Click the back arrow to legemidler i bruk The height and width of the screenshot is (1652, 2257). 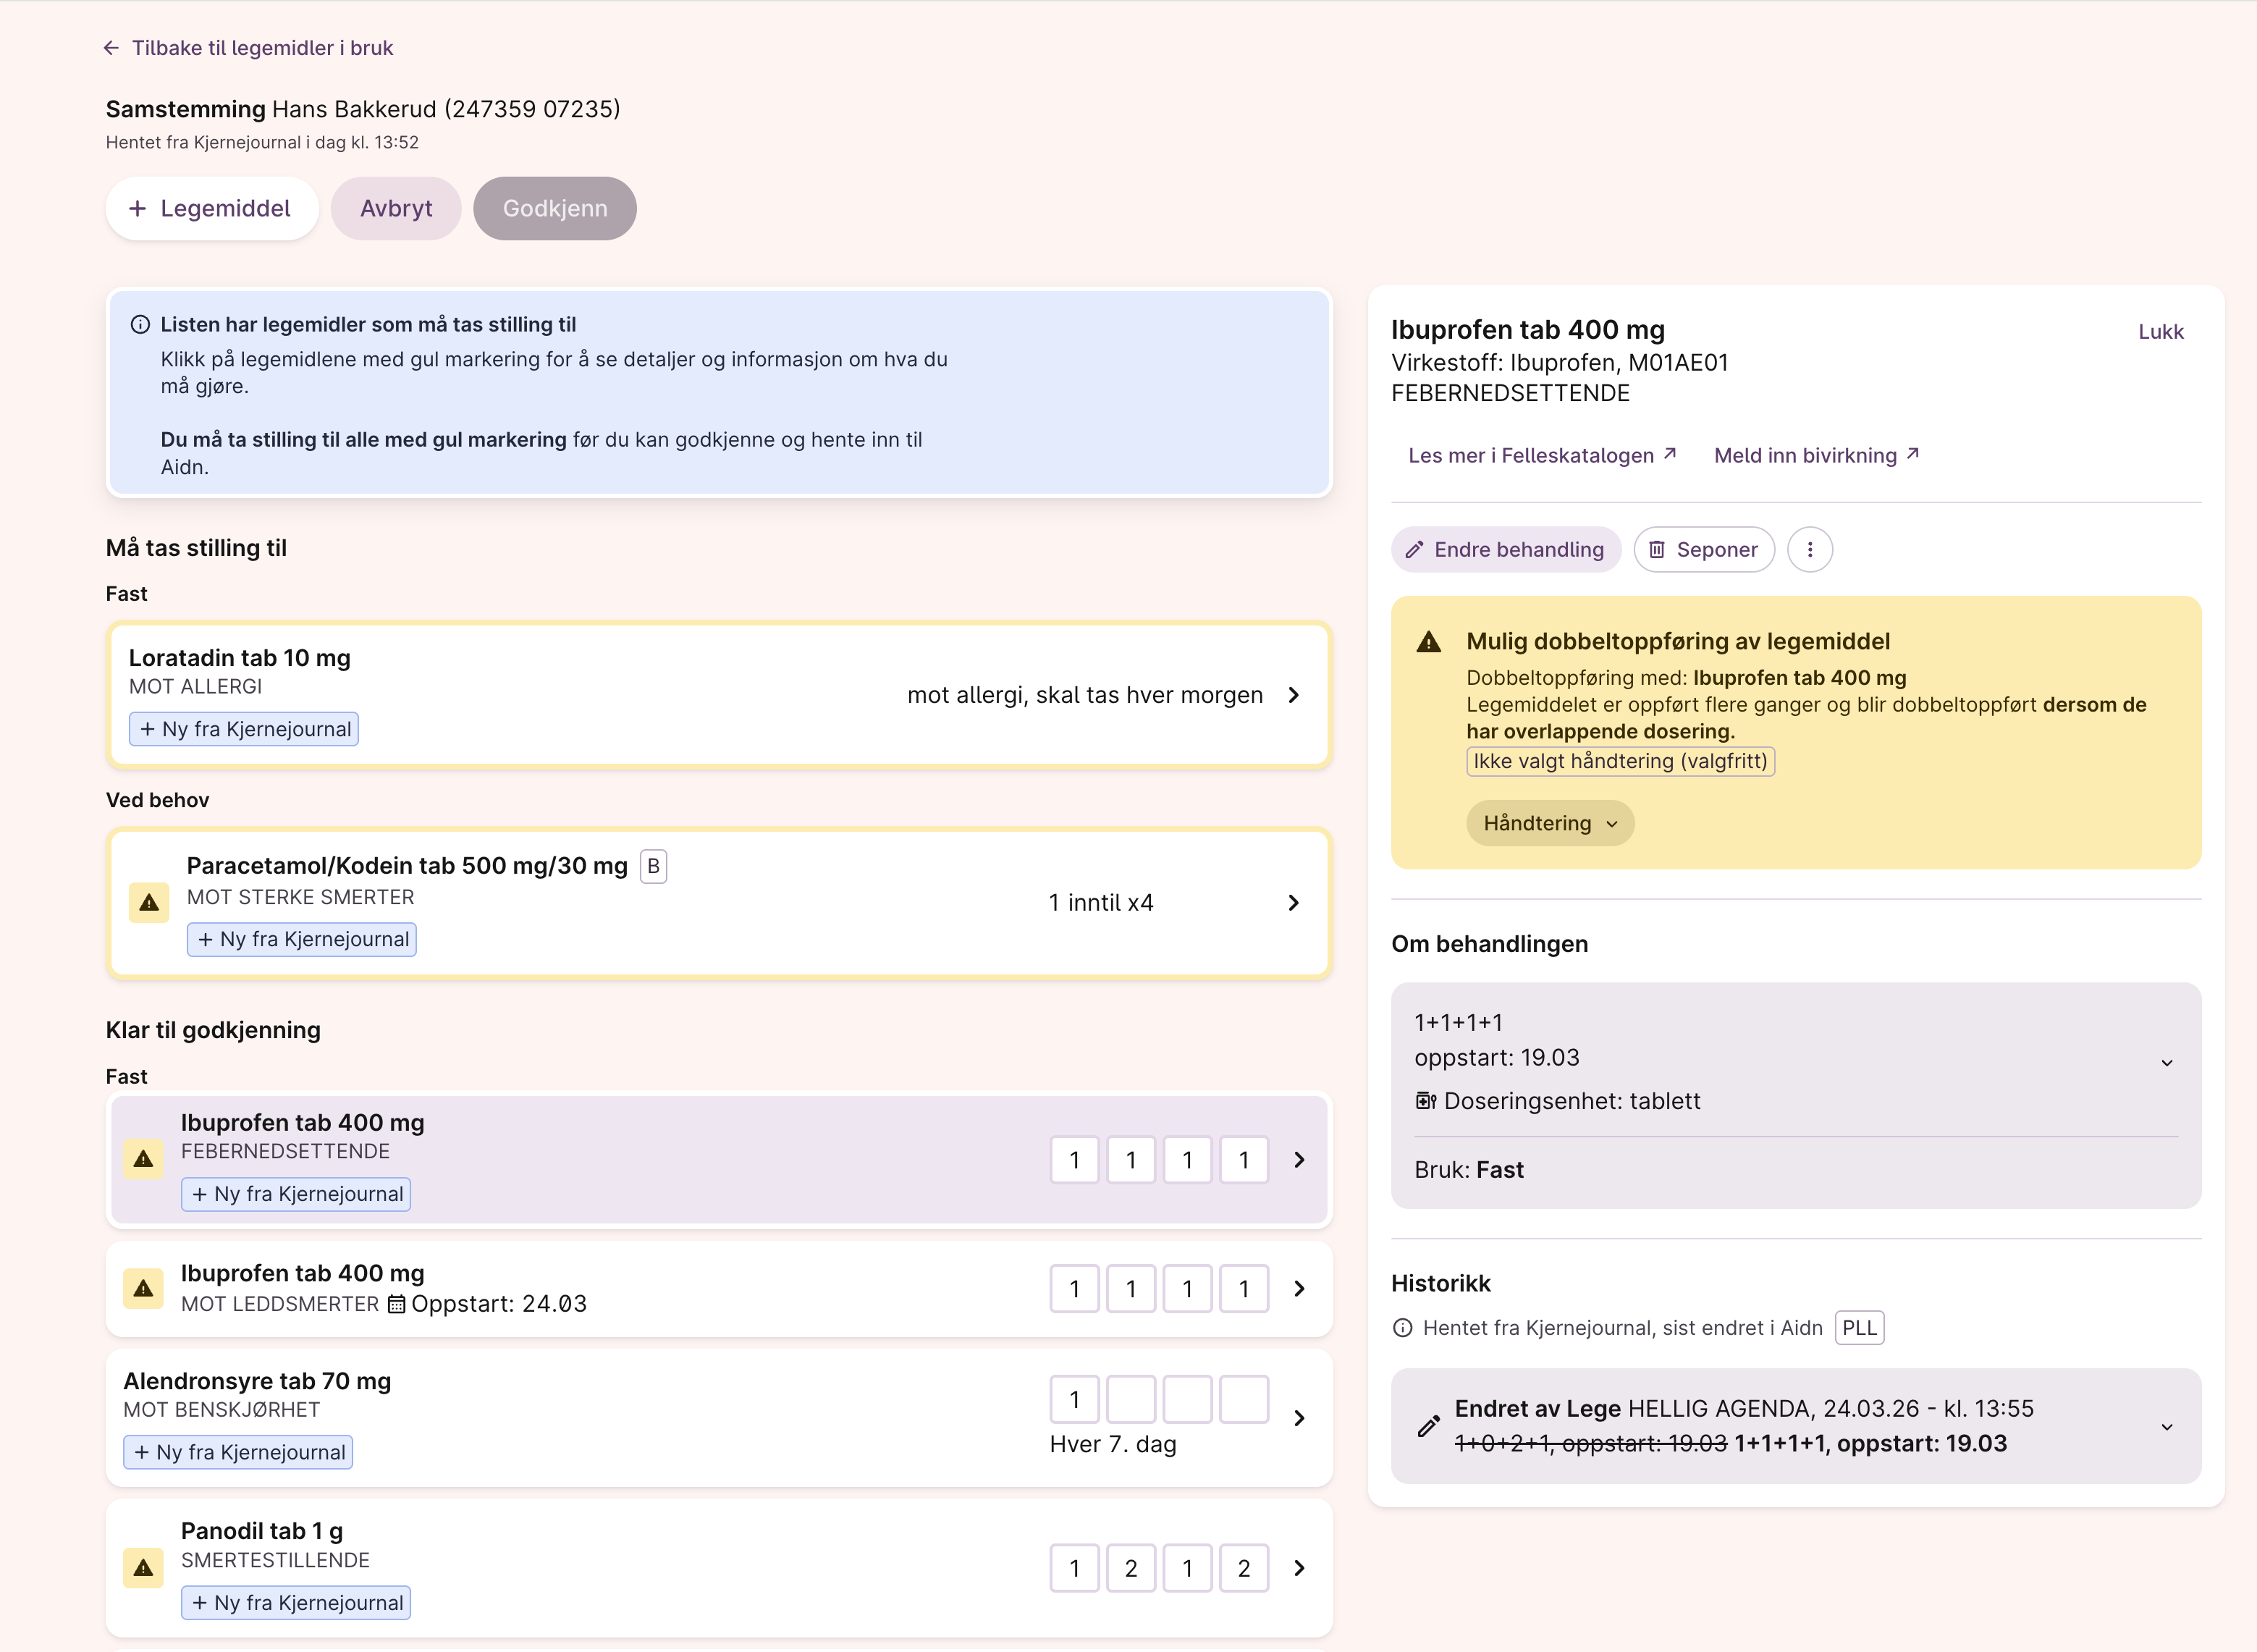[x=111, y=48]
